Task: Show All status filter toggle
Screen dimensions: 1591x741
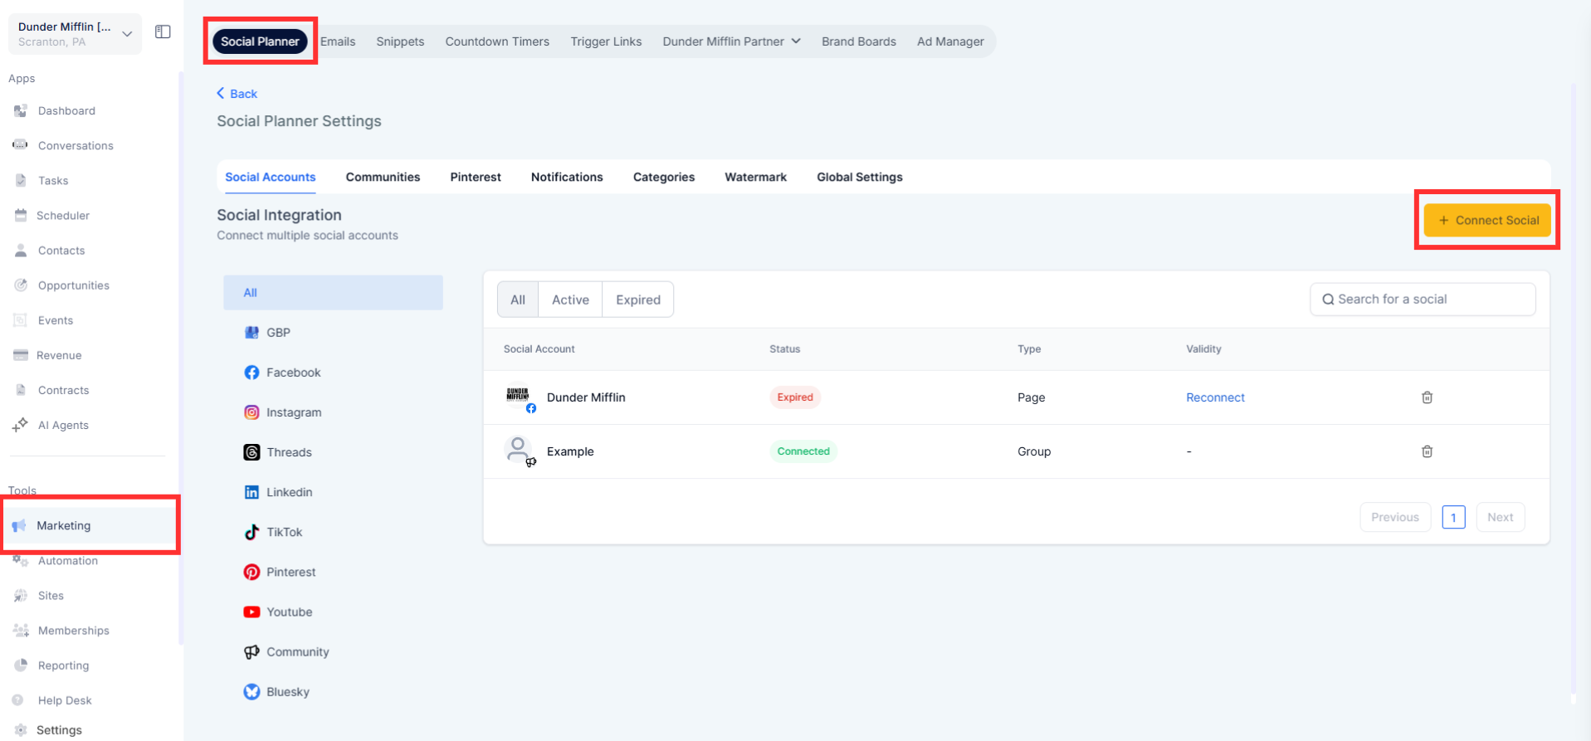Action: [518, 300]
